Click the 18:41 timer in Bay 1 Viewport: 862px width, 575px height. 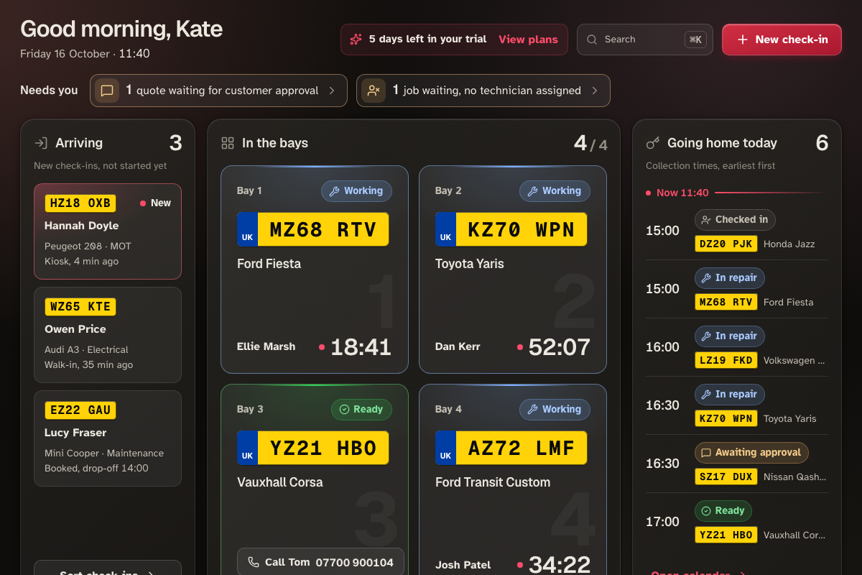click(x=361, y=347)
